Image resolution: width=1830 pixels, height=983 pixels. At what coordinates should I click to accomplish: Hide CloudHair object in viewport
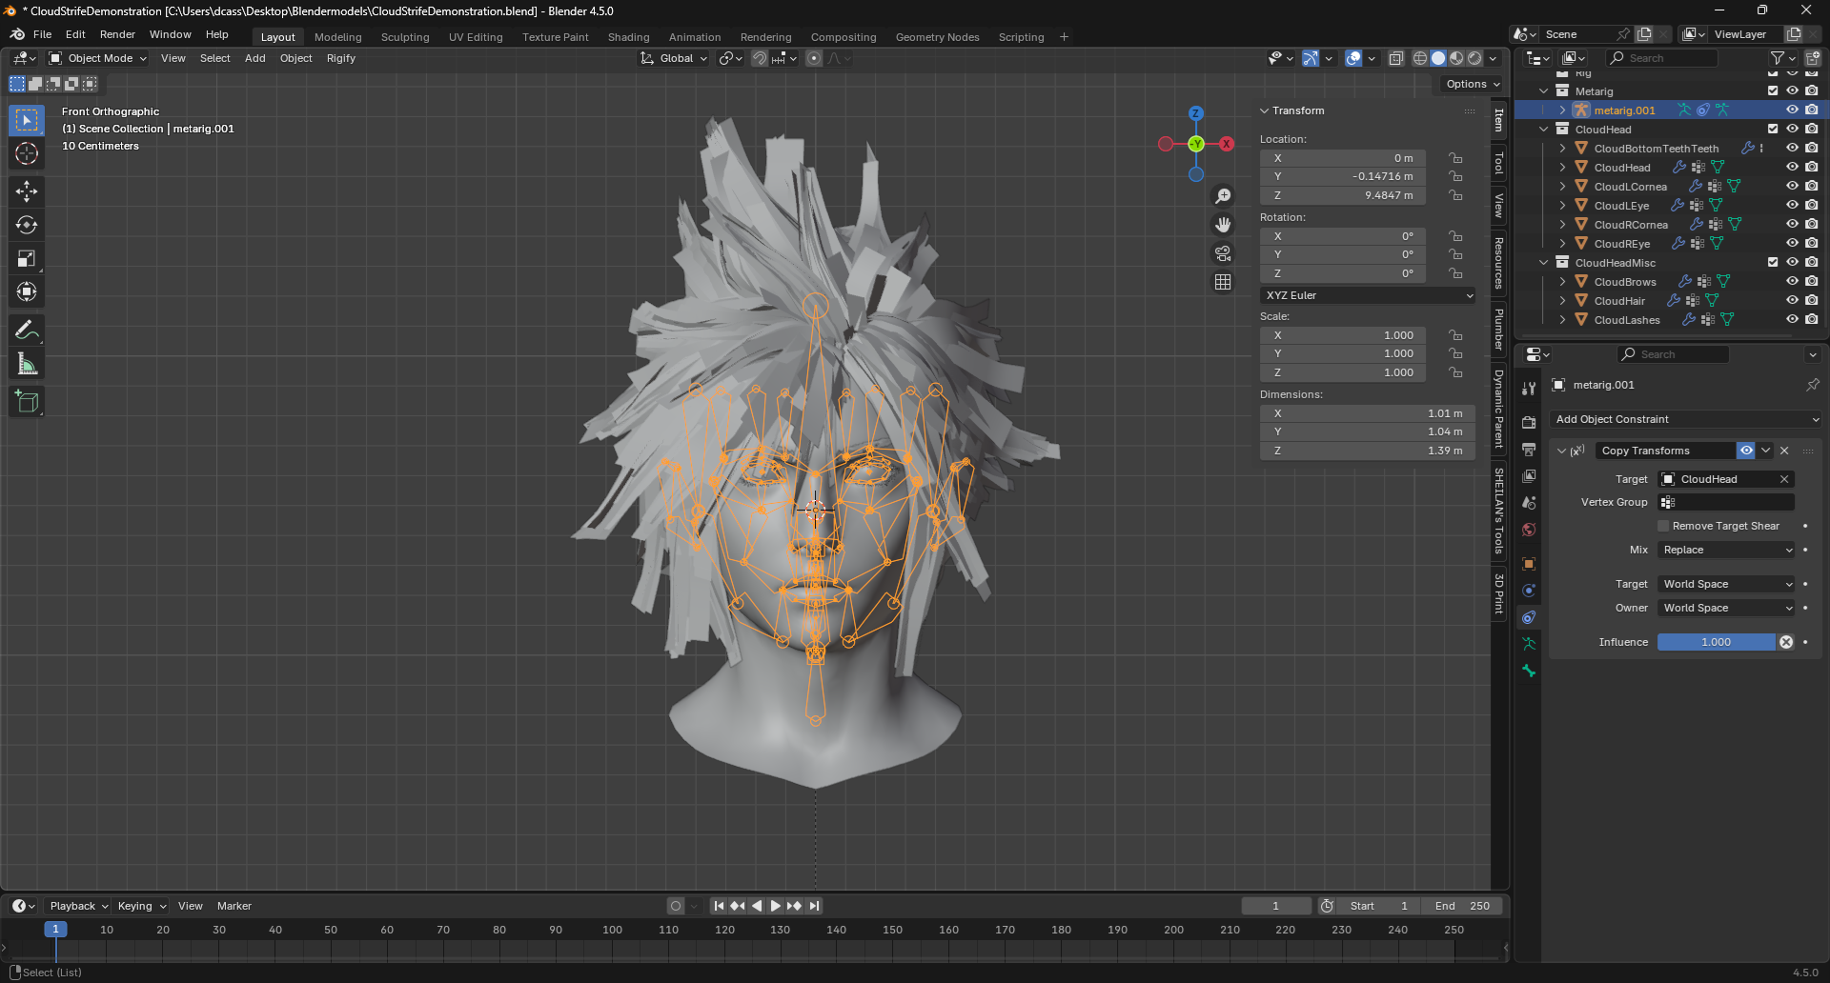[x=1792, y=300]
